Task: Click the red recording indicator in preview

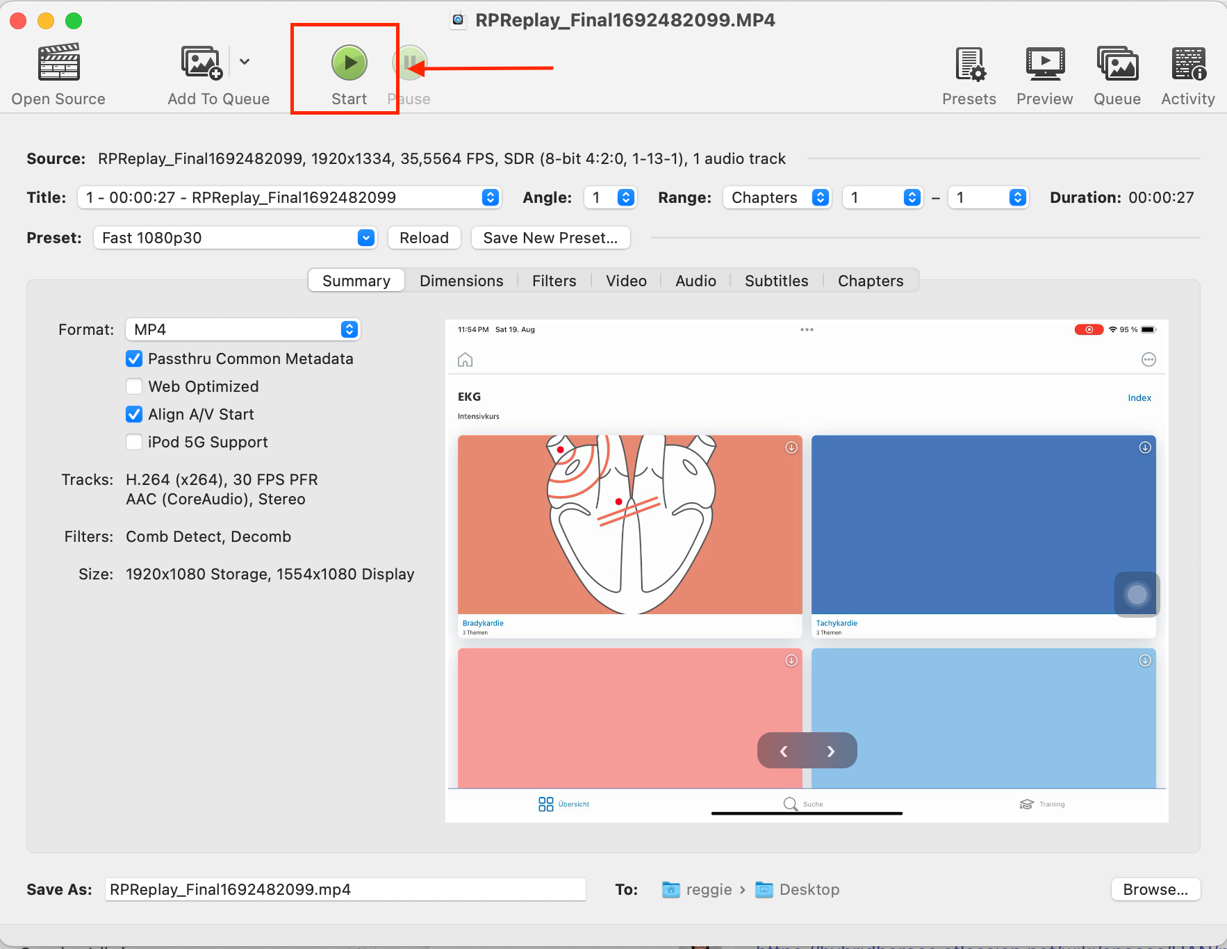Action: click(1089, 329)
